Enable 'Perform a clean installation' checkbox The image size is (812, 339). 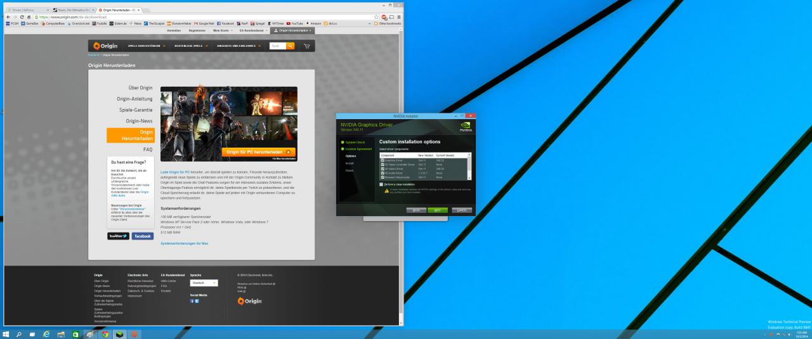[x=381, y=184]
